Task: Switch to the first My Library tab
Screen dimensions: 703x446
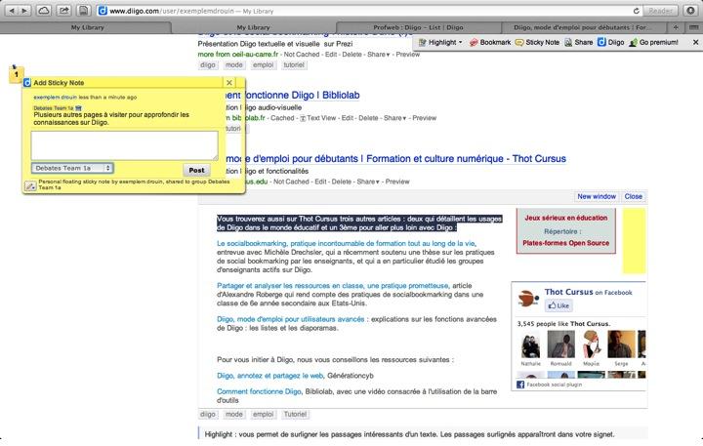Action: click(88, 27)
